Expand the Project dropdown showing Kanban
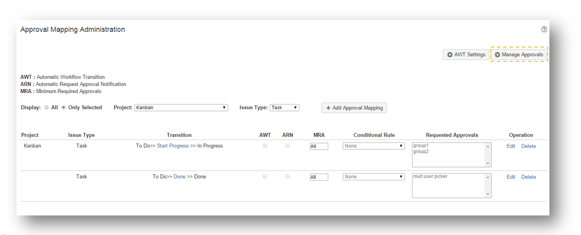 [x=181, y=108]
